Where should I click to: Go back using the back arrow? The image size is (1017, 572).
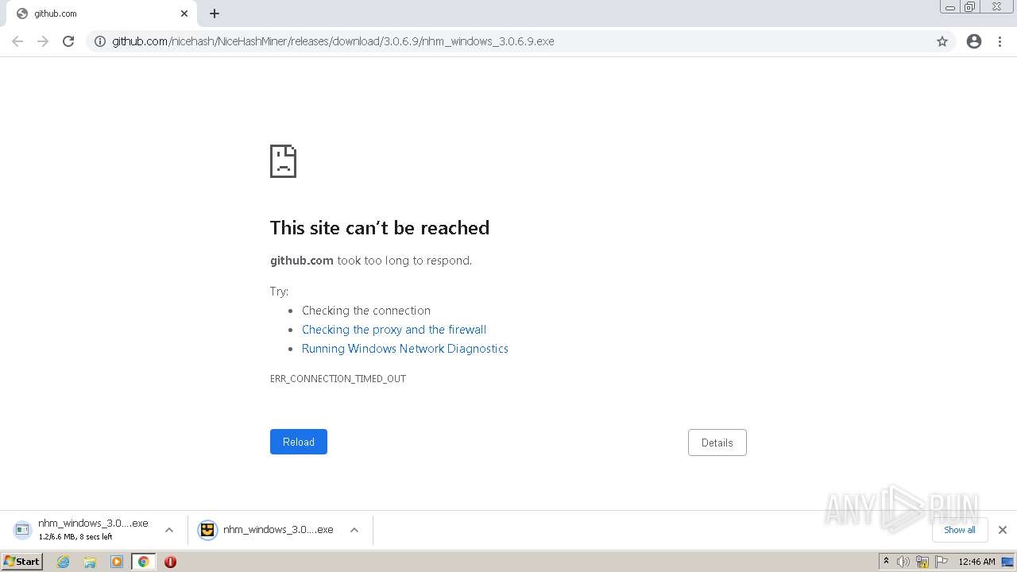click(x=17, y=41)
